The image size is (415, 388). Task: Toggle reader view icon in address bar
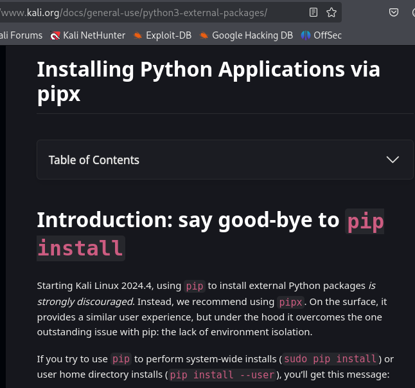(313, 12)
